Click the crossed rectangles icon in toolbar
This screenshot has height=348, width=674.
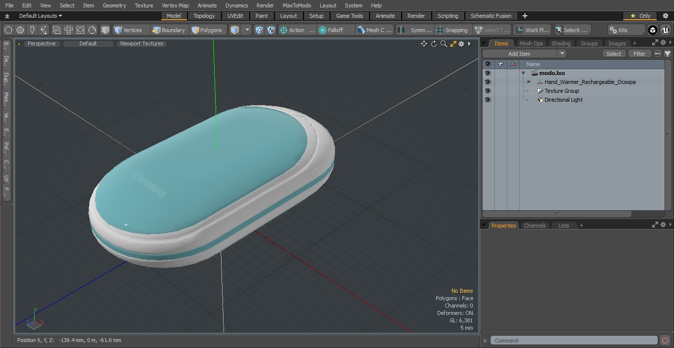point(69,30)
